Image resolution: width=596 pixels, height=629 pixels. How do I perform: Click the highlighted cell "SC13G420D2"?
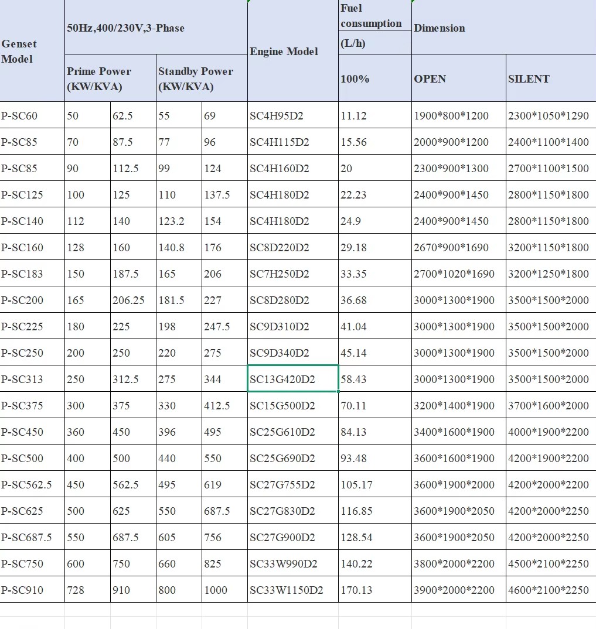pos(293,379)
